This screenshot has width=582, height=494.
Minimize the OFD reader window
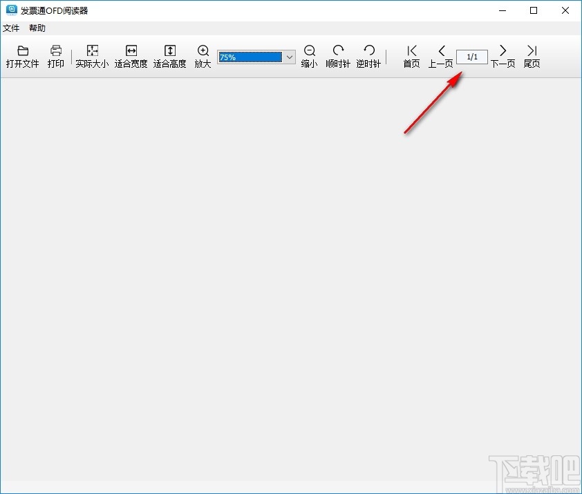coord(503,10)
